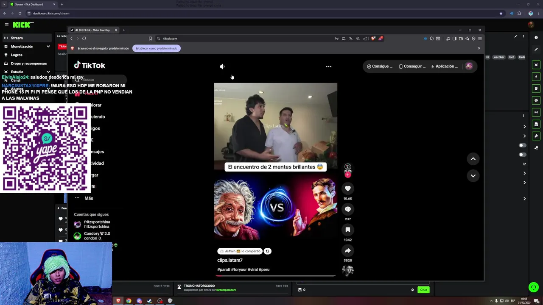This screenshot has height=305, width=543.
Task: Click the wrench tools icon in the Kick right rail
Action: (x=536, y=136)
